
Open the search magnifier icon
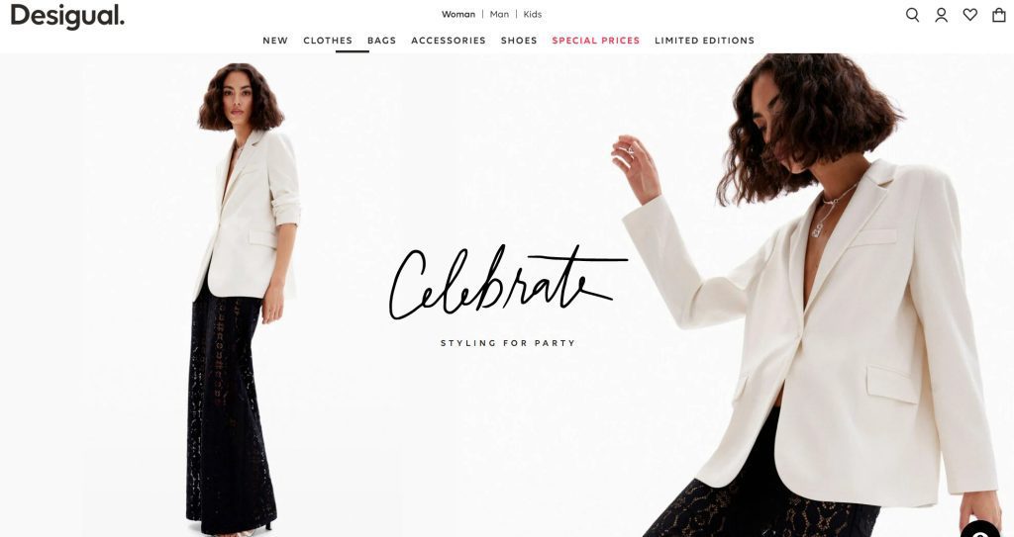pos(912,15)
